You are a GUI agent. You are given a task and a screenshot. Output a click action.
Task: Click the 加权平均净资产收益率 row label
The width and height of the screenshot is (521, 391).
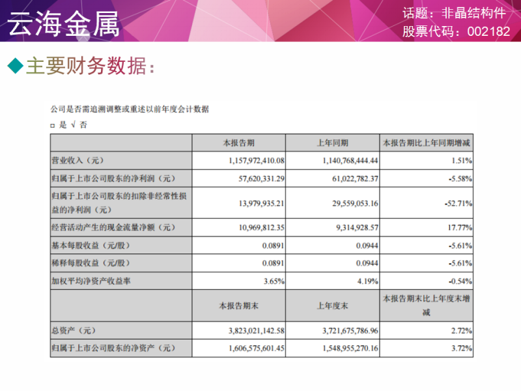tap(91, 282)
